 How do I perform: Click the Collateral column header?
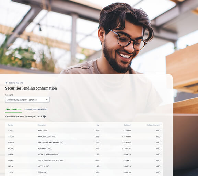(x=127, y=125)
